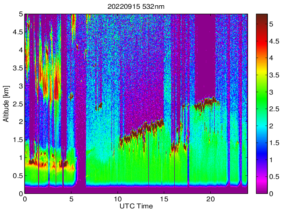Pick the yellow band in the colorbar
Image resolution: width=281 pixels, height=211 pixels.
[x=262, y=70]
